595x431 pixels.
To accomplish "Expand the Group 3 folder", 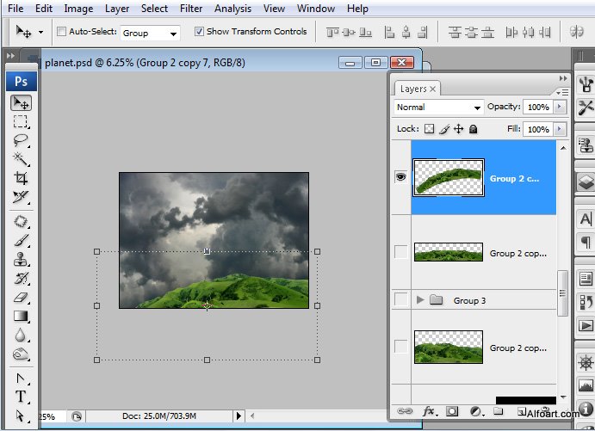I will coord(420,300).
